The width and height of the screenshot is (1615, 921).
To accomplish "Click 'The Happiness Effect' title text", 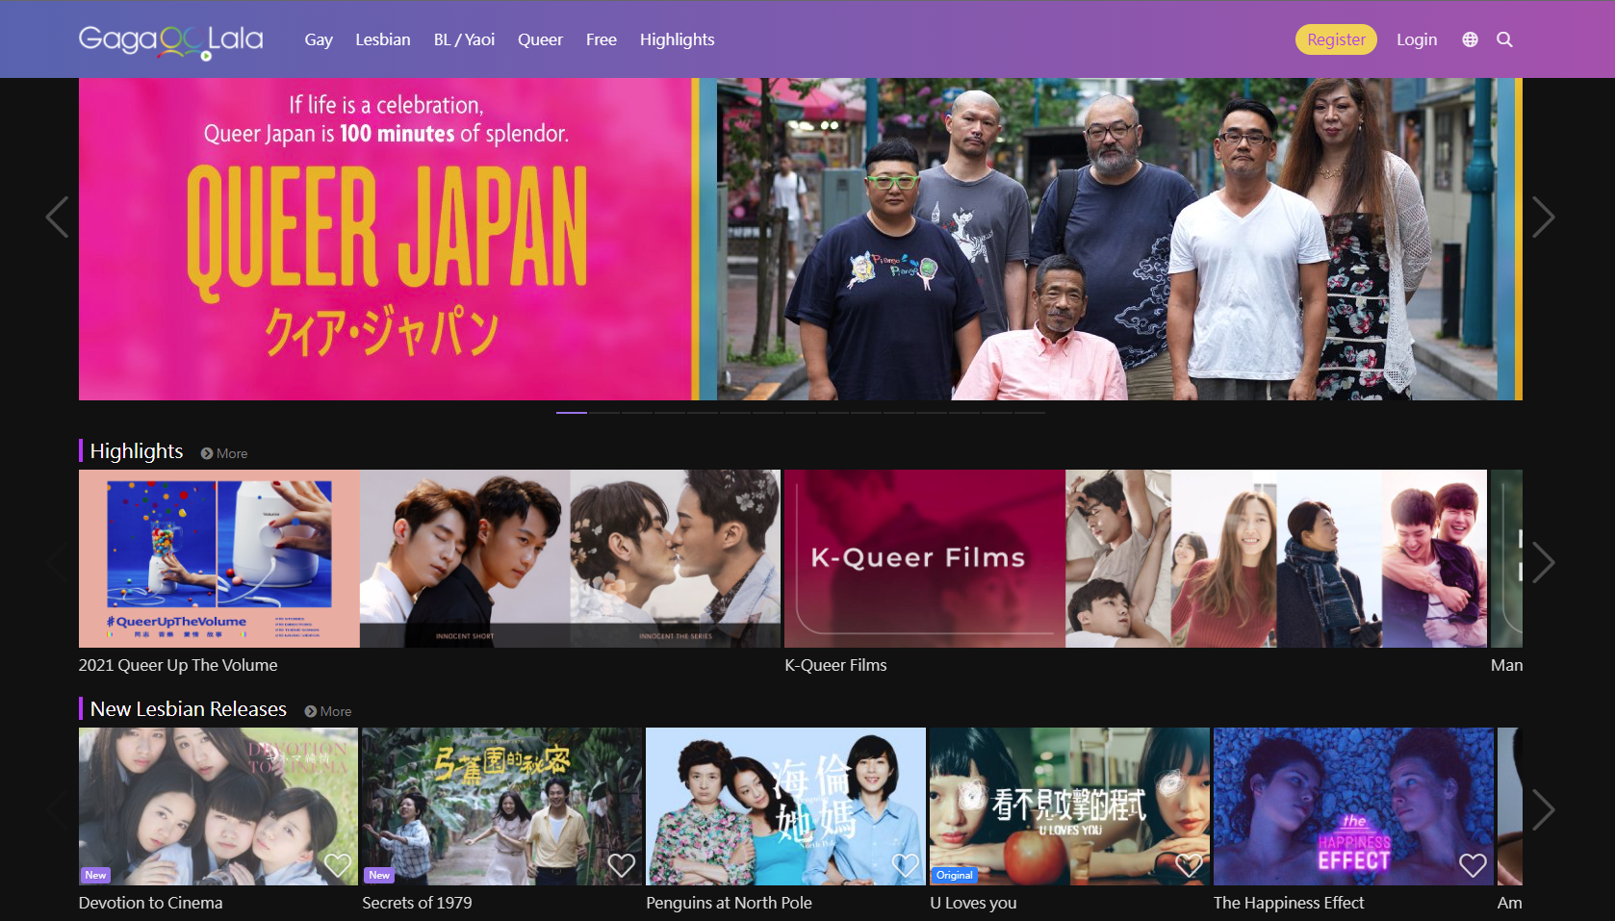I will point(1289,903).
